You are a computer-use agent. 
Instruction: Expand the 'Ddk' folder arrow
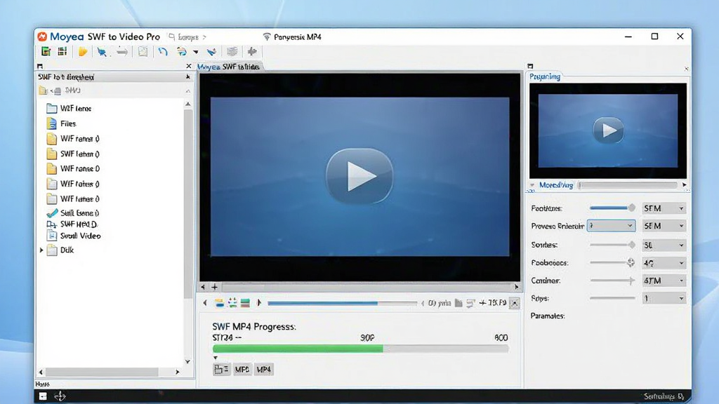tap(41, 250)
